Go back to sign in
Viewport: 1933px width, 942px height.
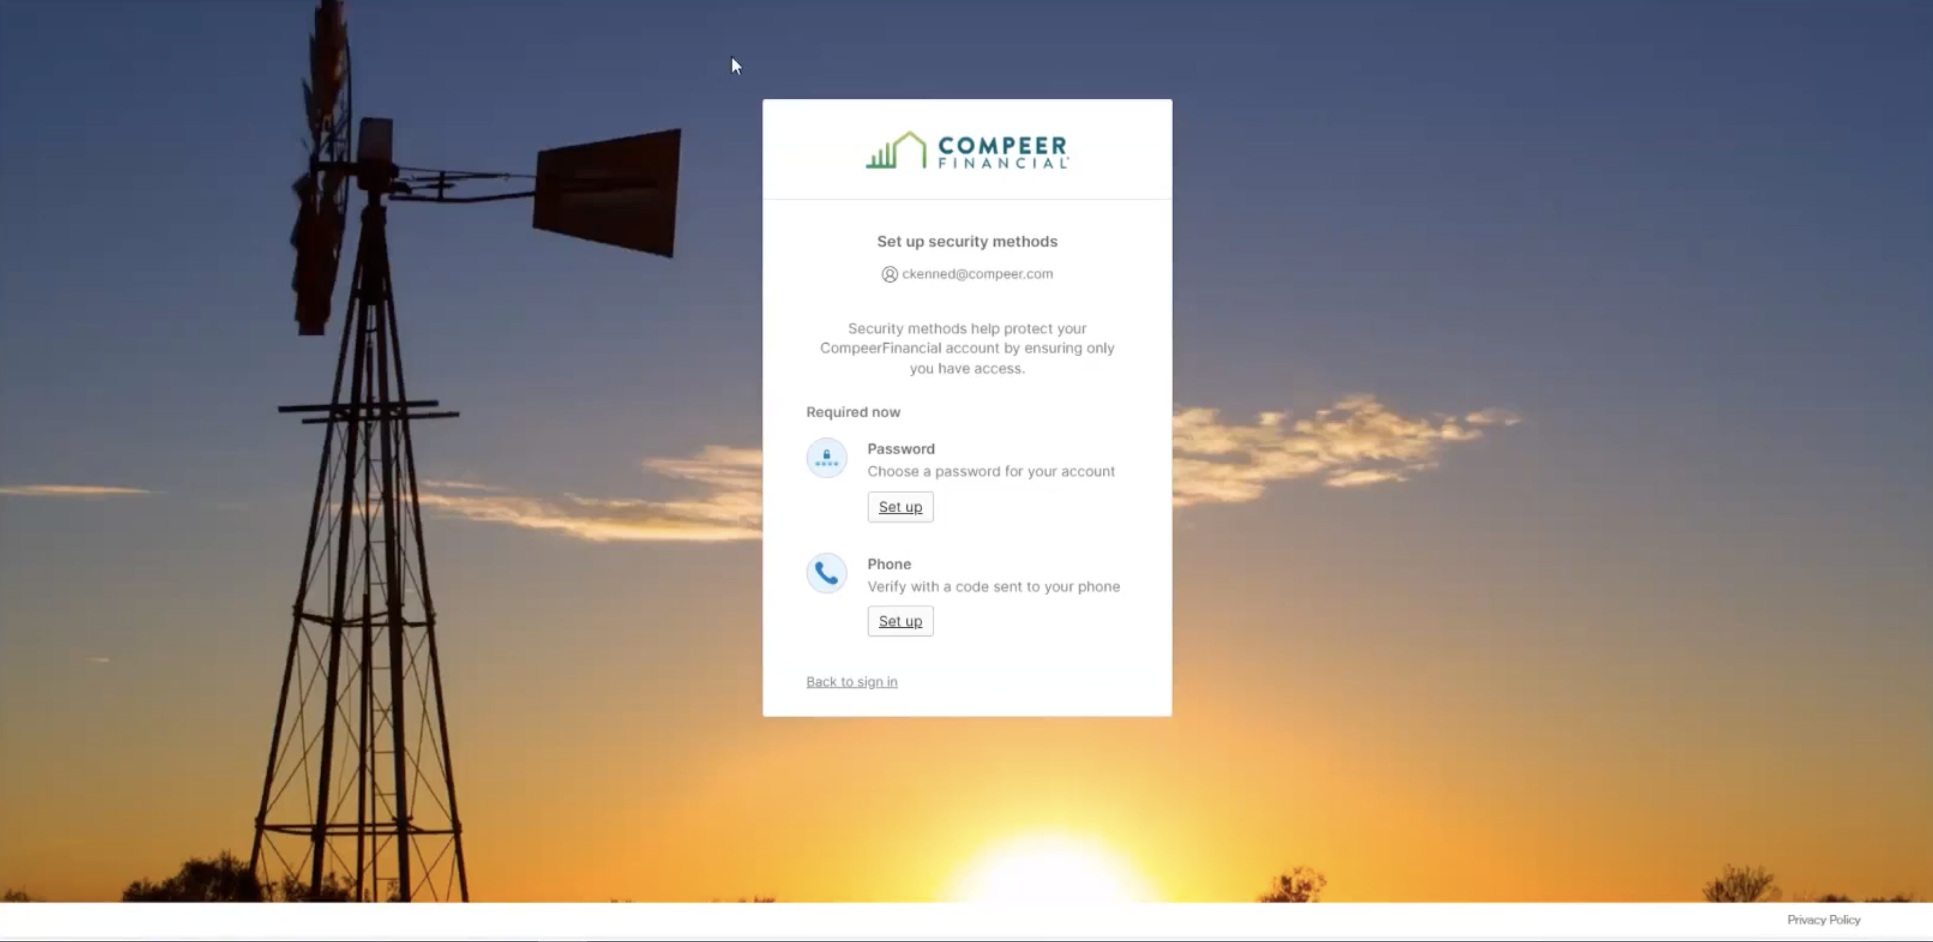point(851,681)
